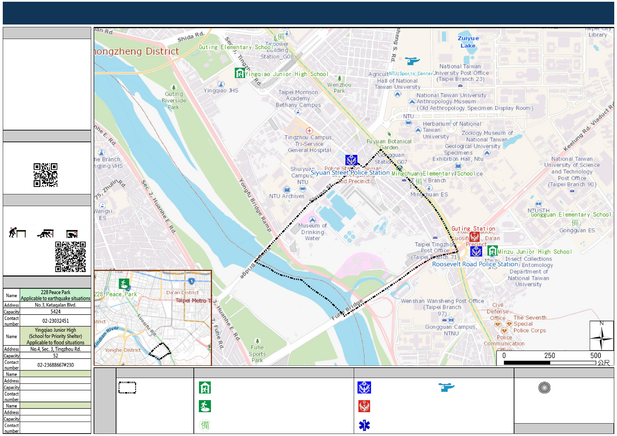
Task: Click the Roosevelt Road Police Station badge icon
Action: click(476, 251)
